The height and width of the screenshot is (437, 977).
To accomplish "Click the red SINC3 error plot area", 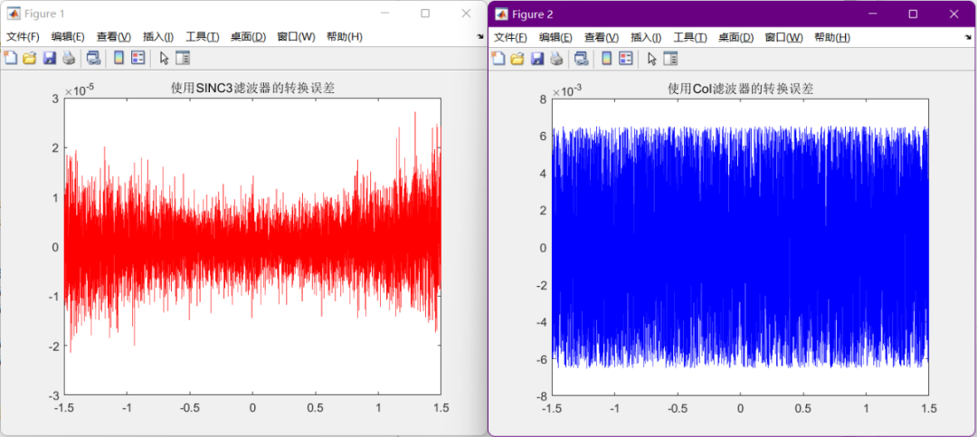I will pos(252,246).
